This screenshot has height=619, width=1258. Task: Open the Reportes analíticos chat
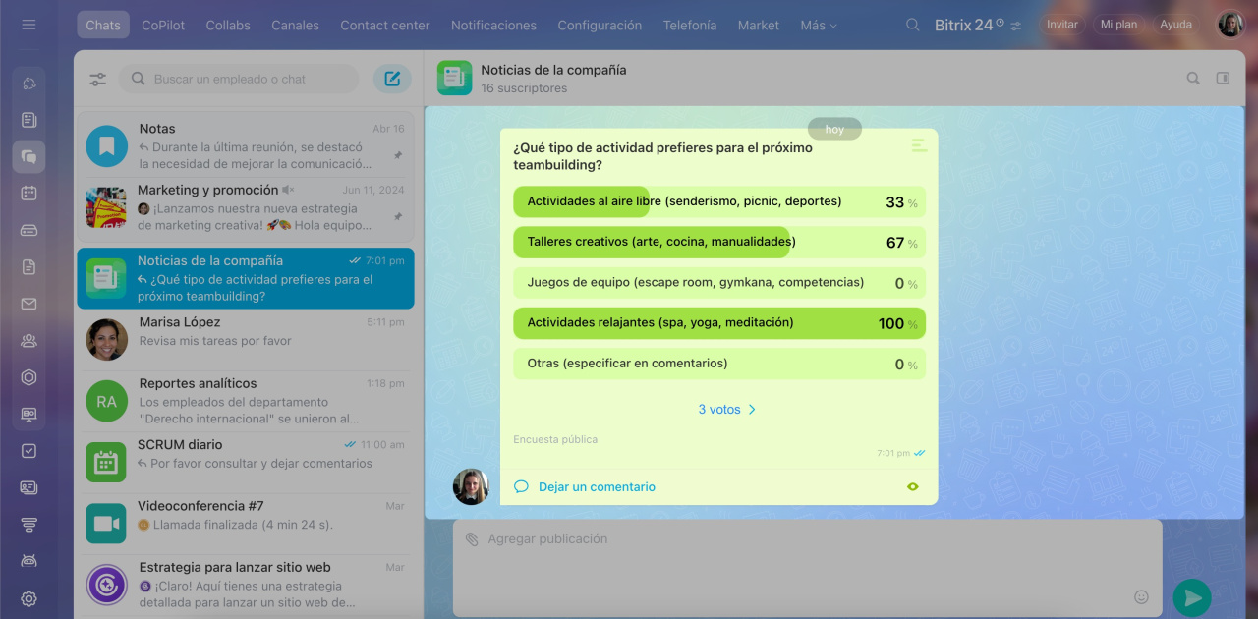pyautogui.click(x=246, y=401)
